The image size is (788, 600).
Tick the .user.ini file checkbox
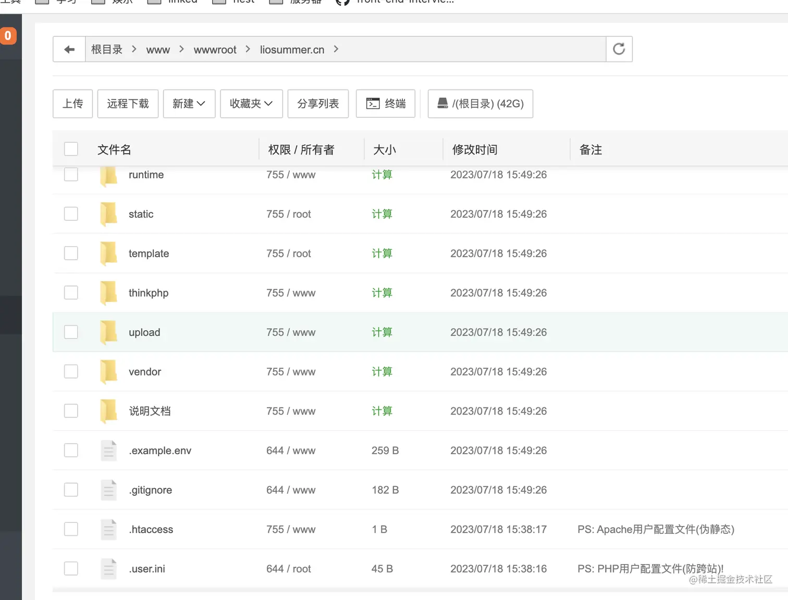(x=71, y=568)
